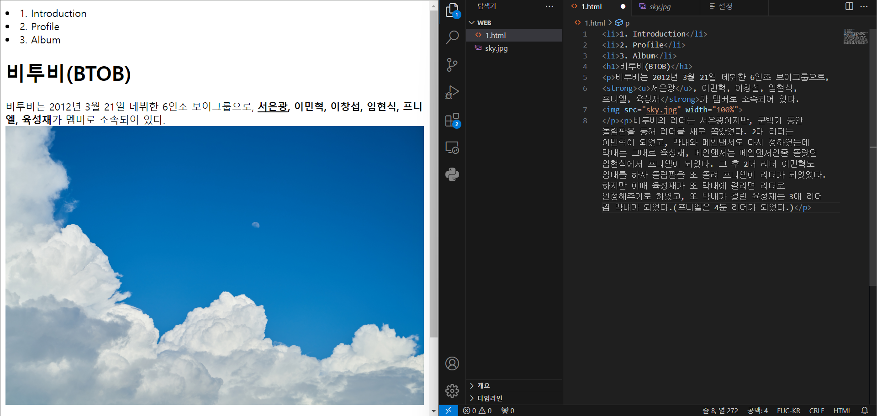Open the Explorer view in activity bar
This screenshot has height=416, width=877.
point(452,11)
